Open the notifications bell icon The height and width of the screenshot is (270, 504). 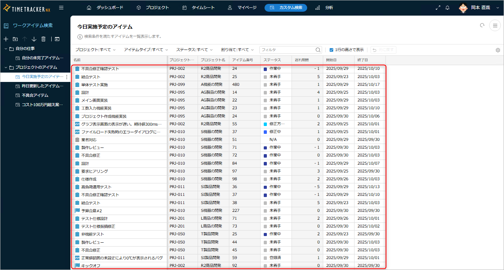(447, 8)
